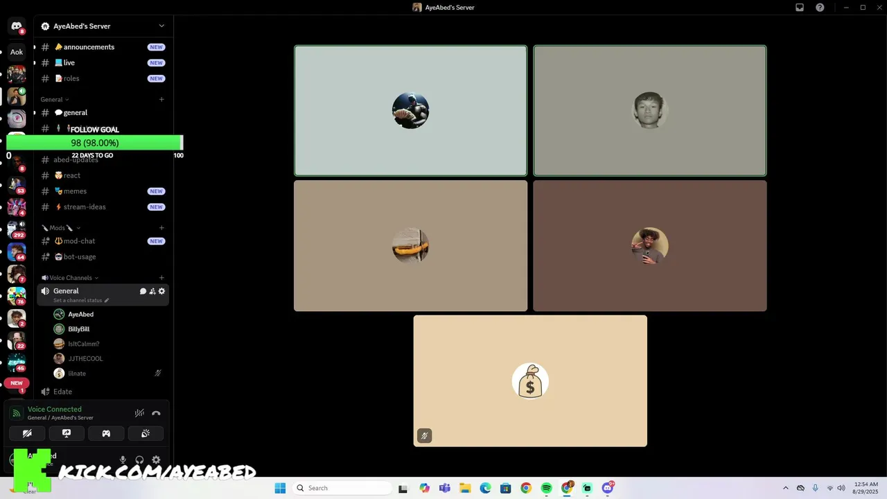Click the Windows Start button

(280, 488)
